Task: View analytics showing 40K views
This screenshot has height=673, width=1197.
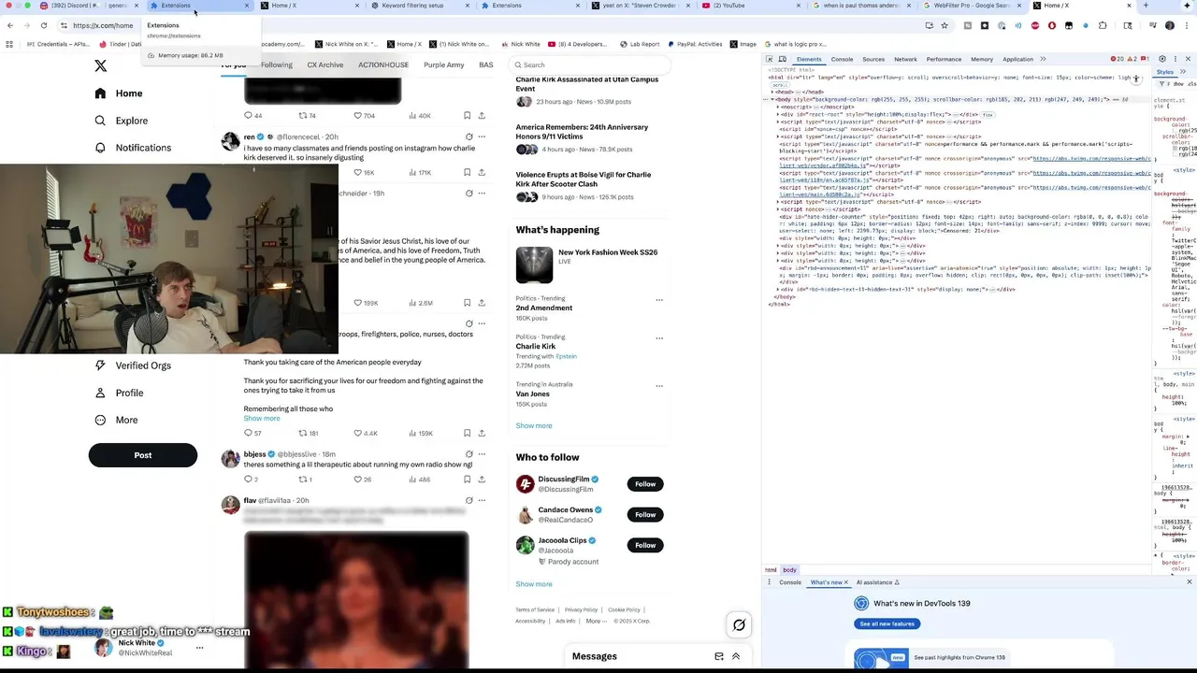Action: point(420,116)
